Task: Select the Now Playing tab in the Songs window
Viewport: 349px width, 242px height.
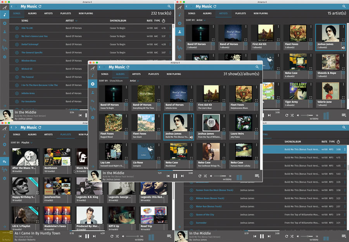Action: coord(86,14)
